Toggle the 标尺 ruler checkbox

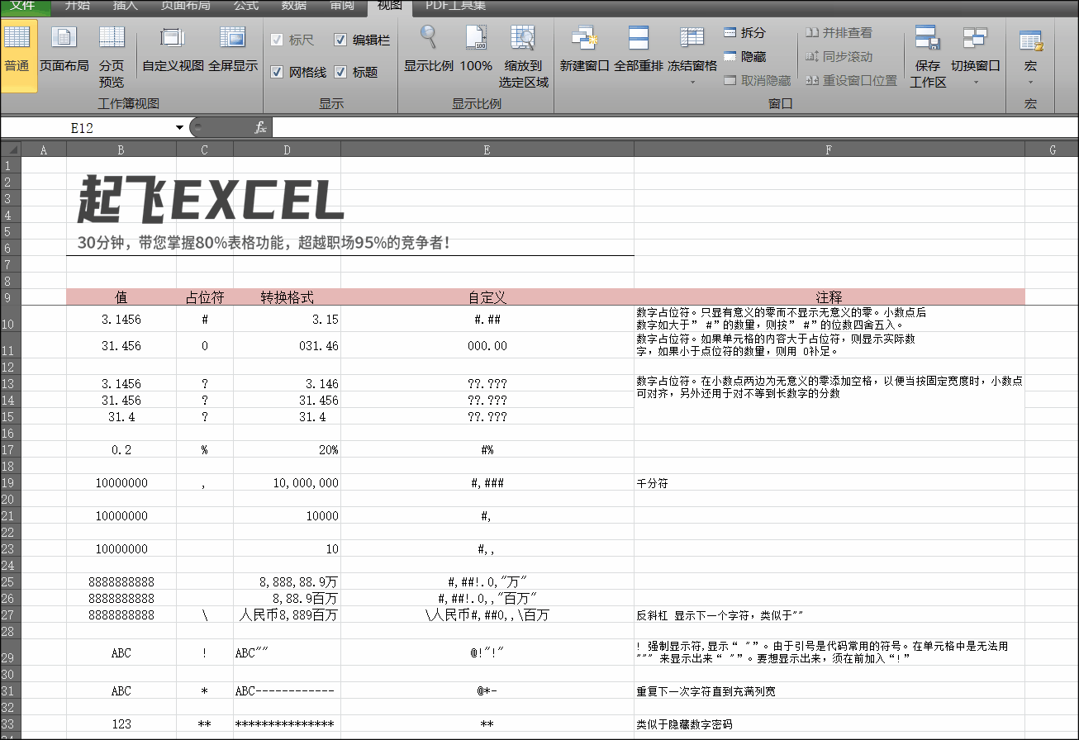277,40
